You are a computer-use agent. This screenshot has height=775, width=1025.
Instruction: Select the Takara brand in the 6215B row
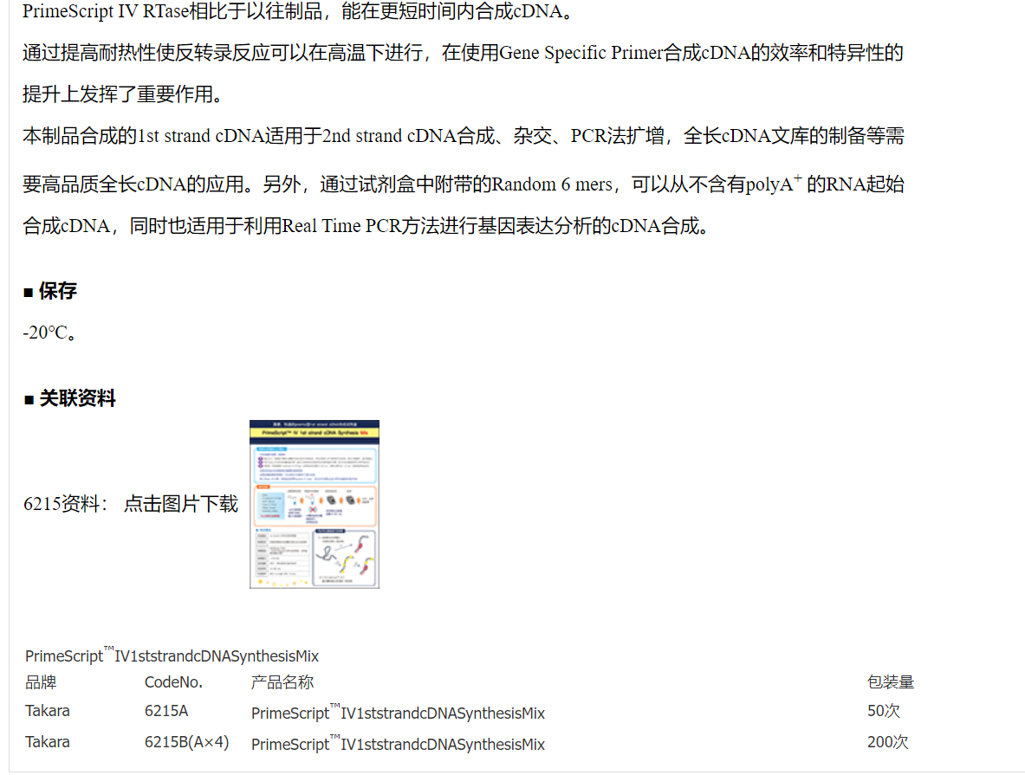point(48,742)
